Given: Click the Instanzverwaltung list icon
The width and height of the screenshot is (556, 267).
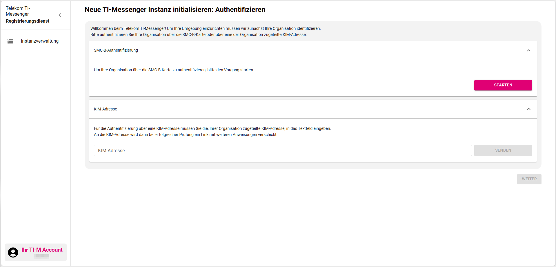Looking at the screenshot, I should pos(10,41).
